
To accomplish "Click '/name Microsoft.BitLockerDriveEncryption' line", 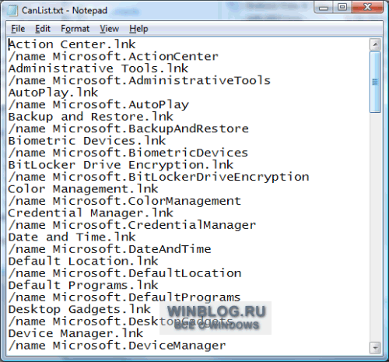I will pos(159,177).
